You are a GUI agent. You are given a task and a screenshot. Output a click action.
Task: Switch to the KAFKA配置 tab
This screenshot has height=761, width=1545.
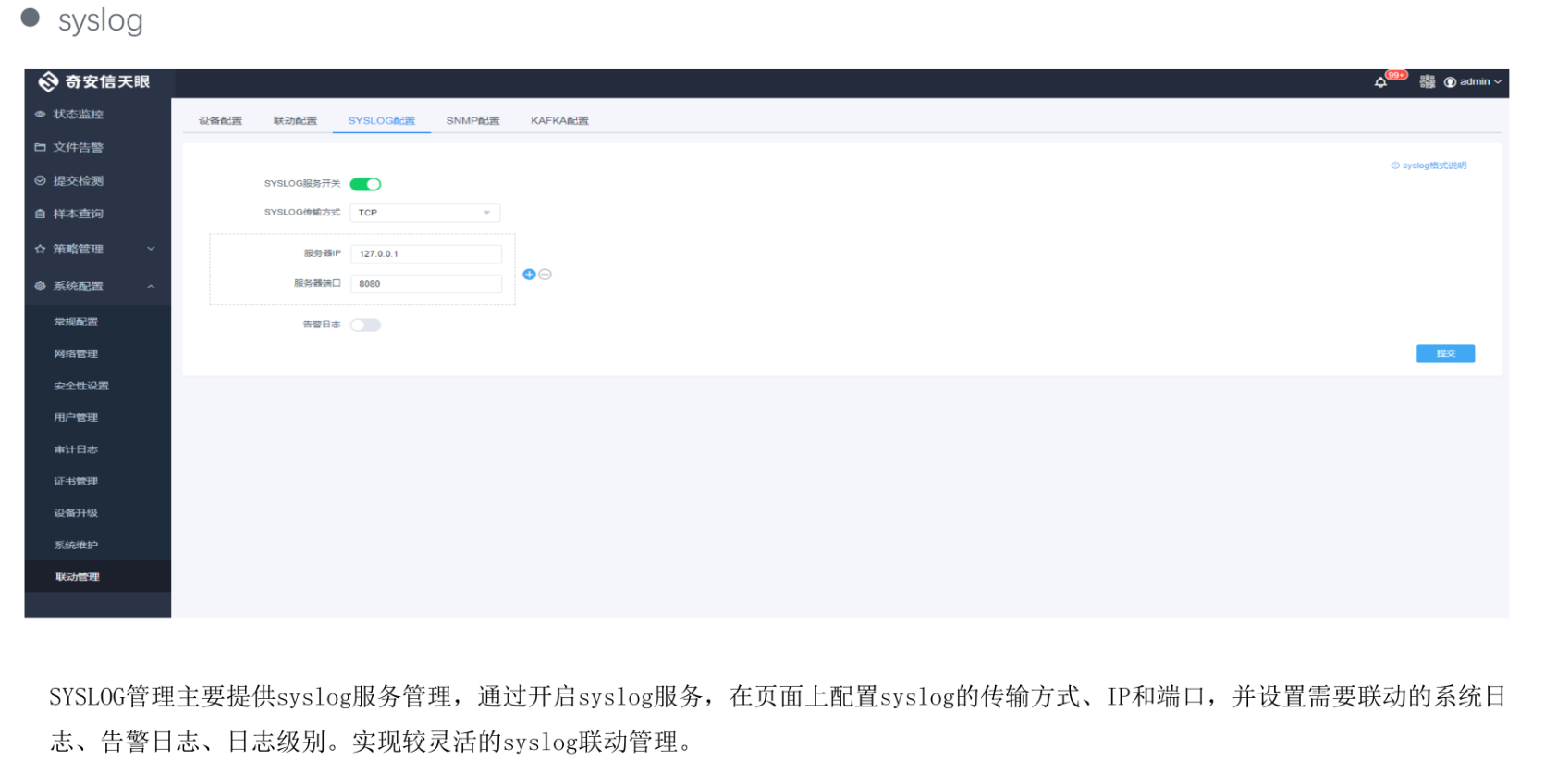pos(559,121)
